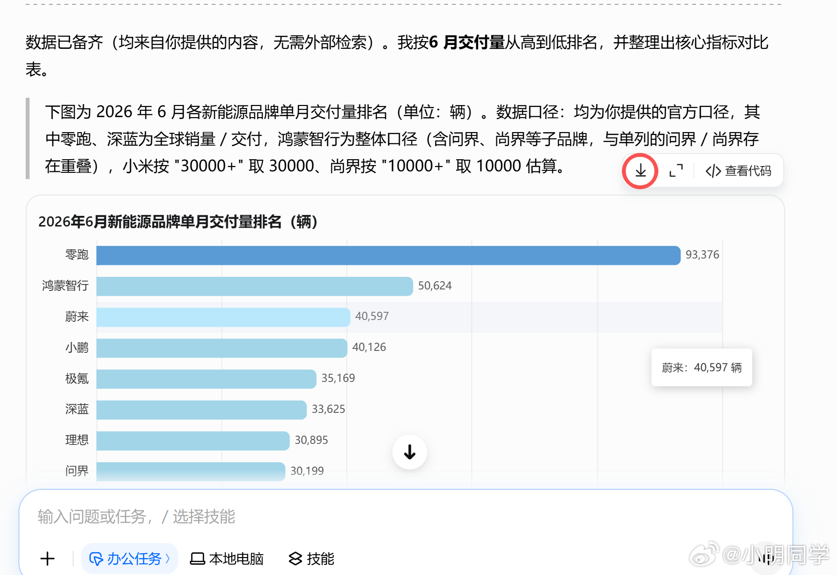Click the value label 30,199
837x575 pixels.
click(307, 471)
